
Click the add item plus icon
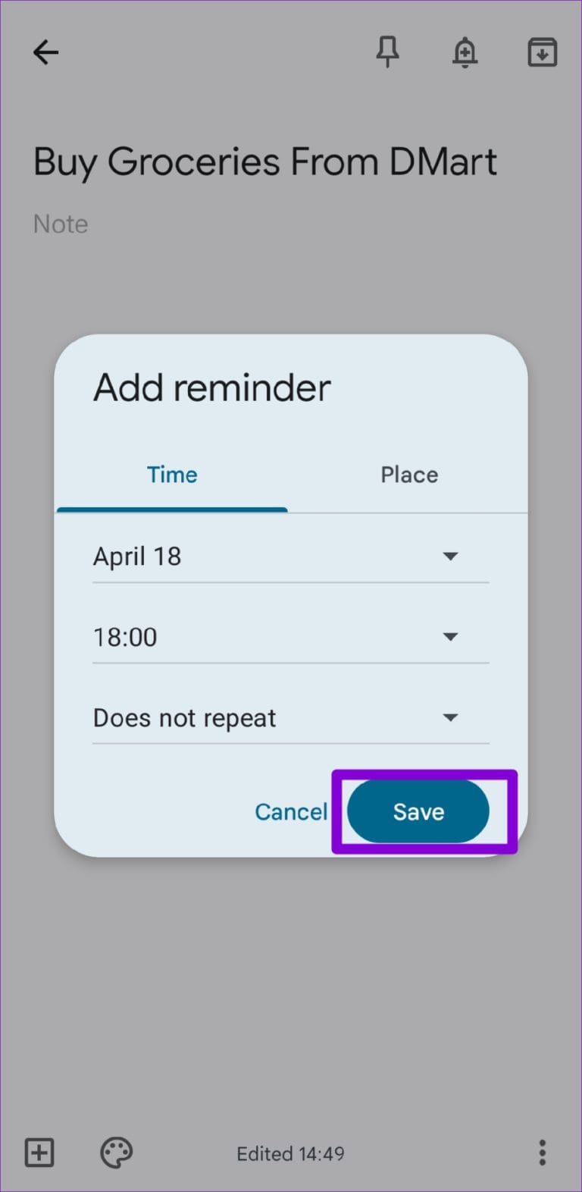tap(39, 1153)
